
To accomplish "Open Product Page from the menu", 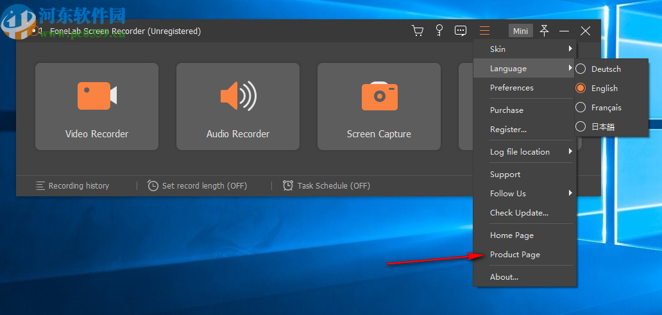I will [x=523, y=255].
